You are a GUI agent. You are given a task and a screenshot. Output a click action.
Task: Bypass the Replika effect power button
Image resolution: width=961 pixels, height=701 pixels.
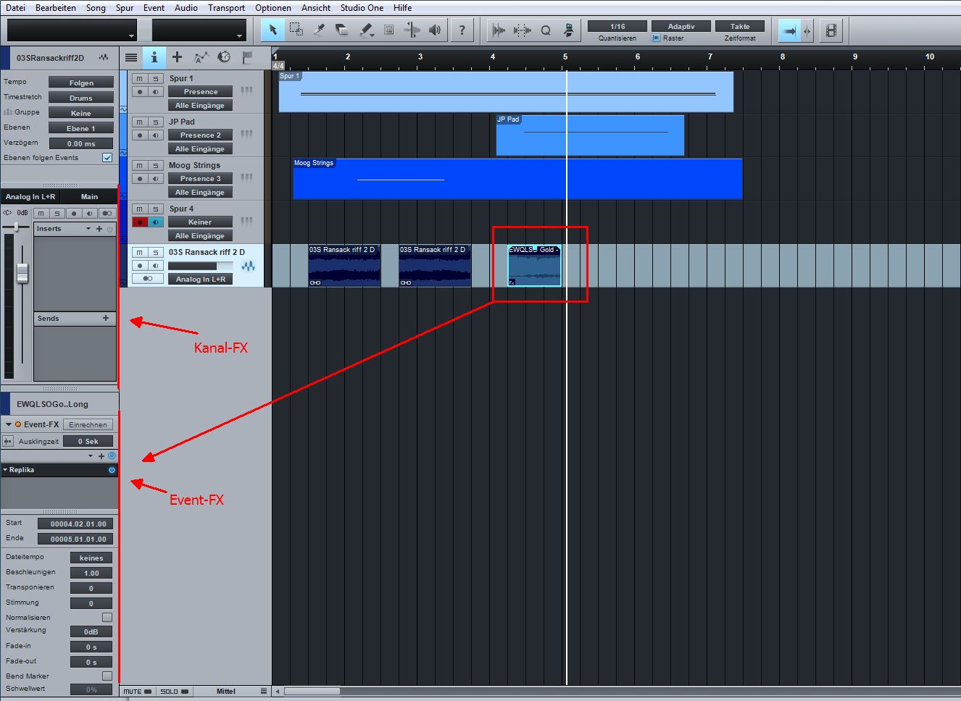click(112, 470)
